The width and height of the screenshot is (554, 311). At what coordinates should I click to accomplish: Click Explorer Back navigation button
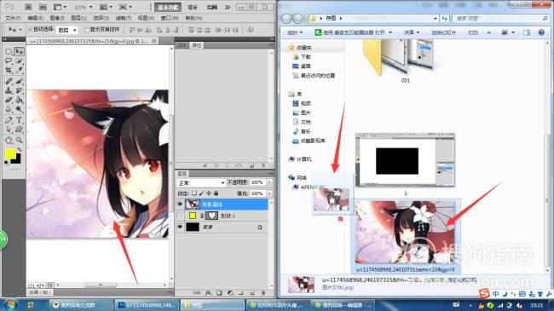286,19
